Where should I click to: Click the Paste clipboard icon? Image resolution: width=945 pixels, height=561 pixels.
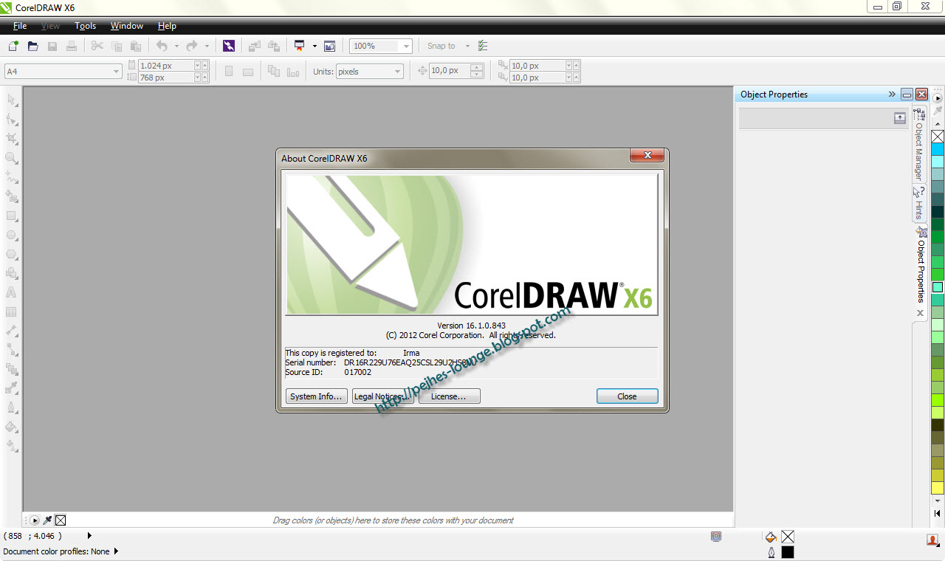point(135,46)
